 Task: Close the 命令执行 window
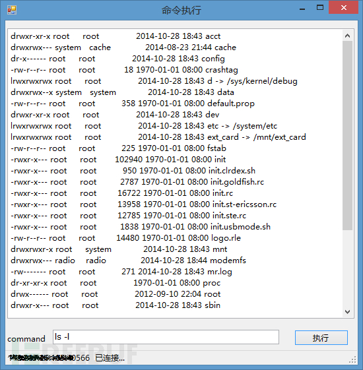click(344, 7)
